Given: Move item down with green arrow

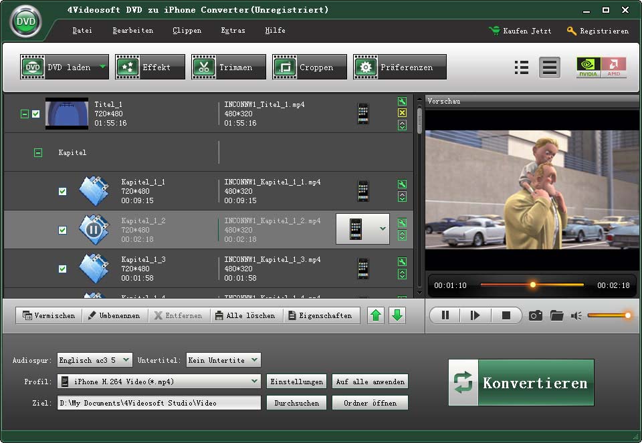Looking at the screenshot, I should coord(397,315).
